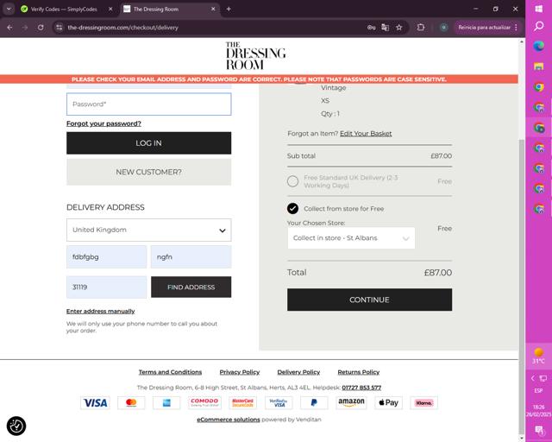Open the Chrome three-dot menu

(x=516, y=27)
